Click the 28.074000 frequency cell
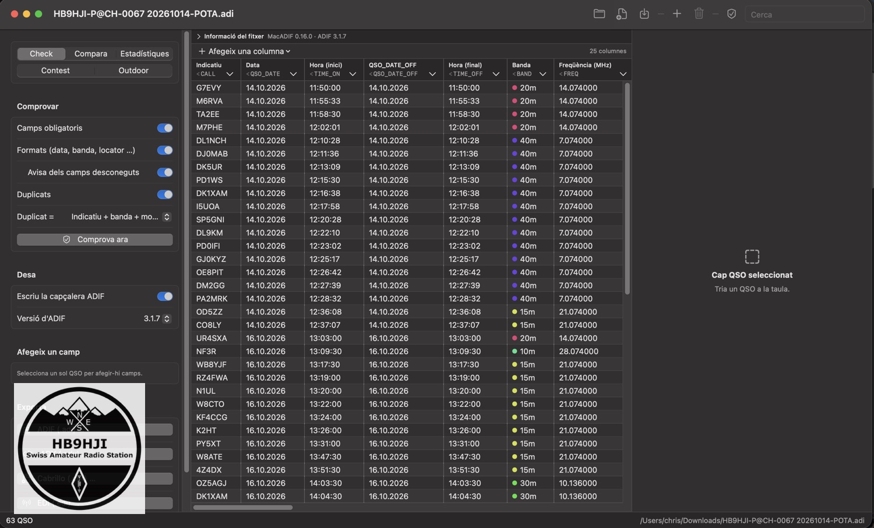Viewport: 874px width, 528px height. tap(579, 352)
